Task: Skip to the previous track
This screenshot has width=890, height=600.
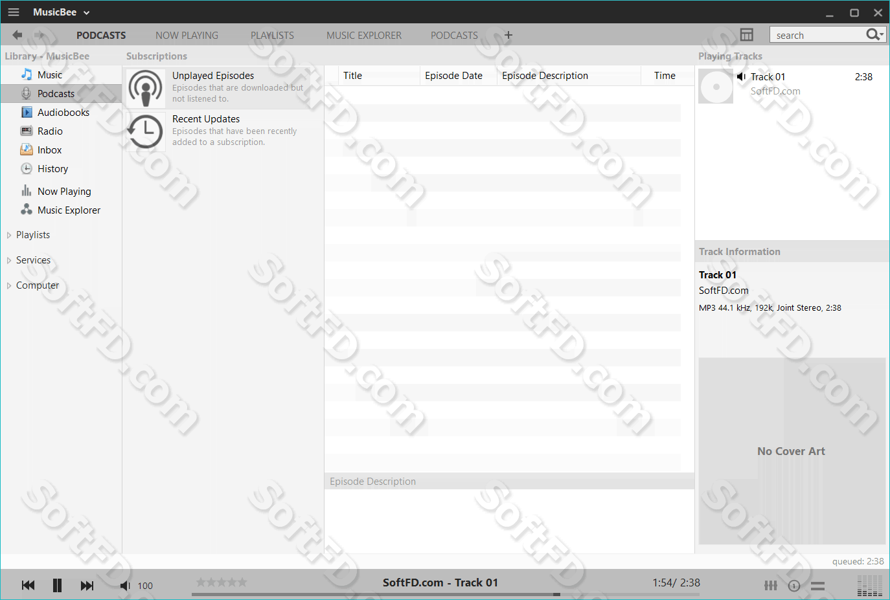Action: (x=28, y=585)
